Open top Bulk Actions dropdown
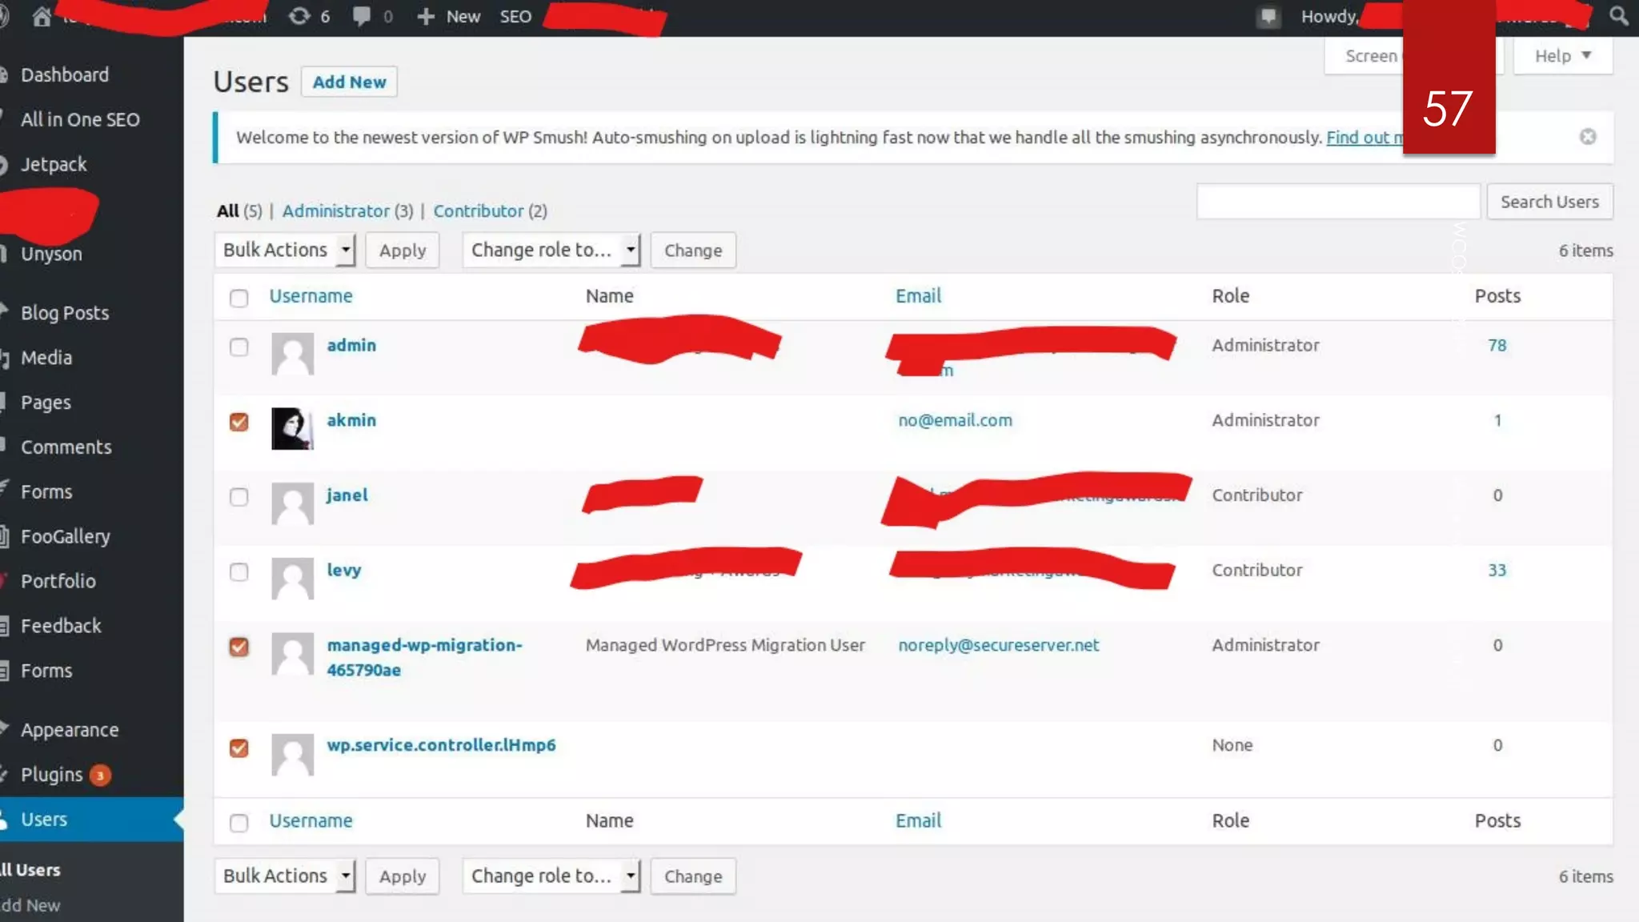1639x922 pixels. pyautogui.click(x=284, y=250)
